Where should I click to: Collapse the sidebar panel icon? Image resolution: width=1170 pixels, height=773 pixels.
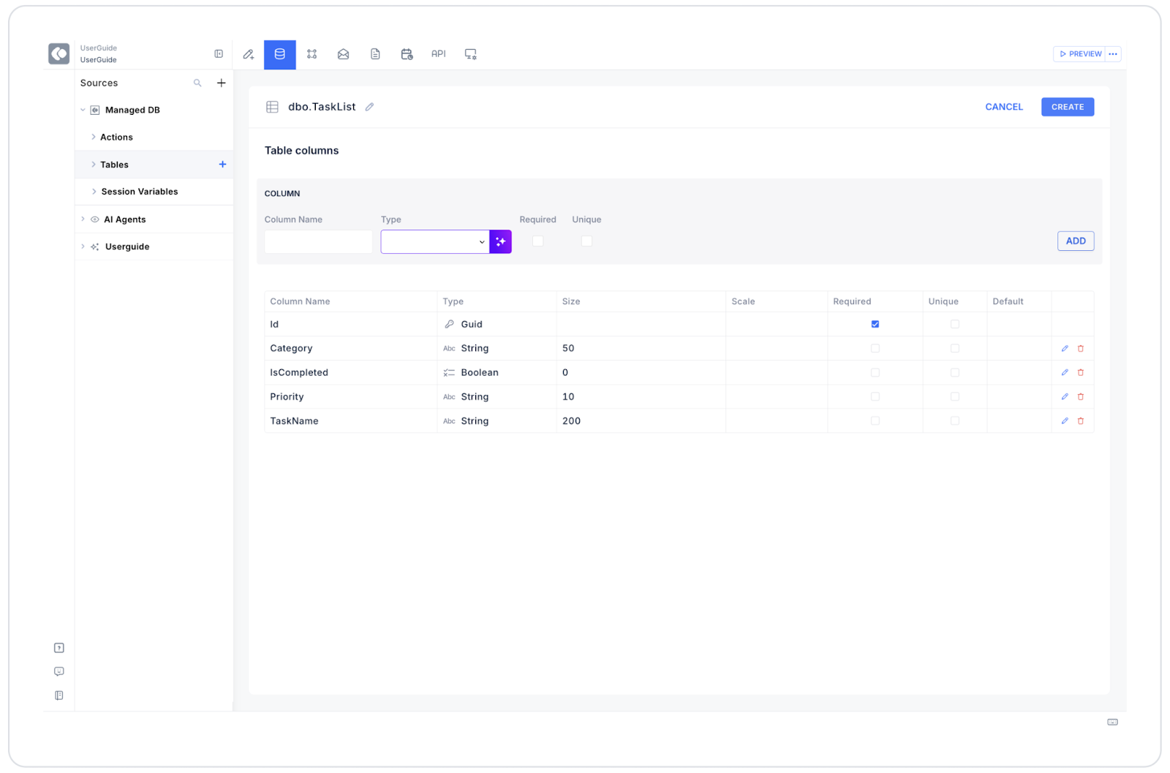(x=219, y=54)
